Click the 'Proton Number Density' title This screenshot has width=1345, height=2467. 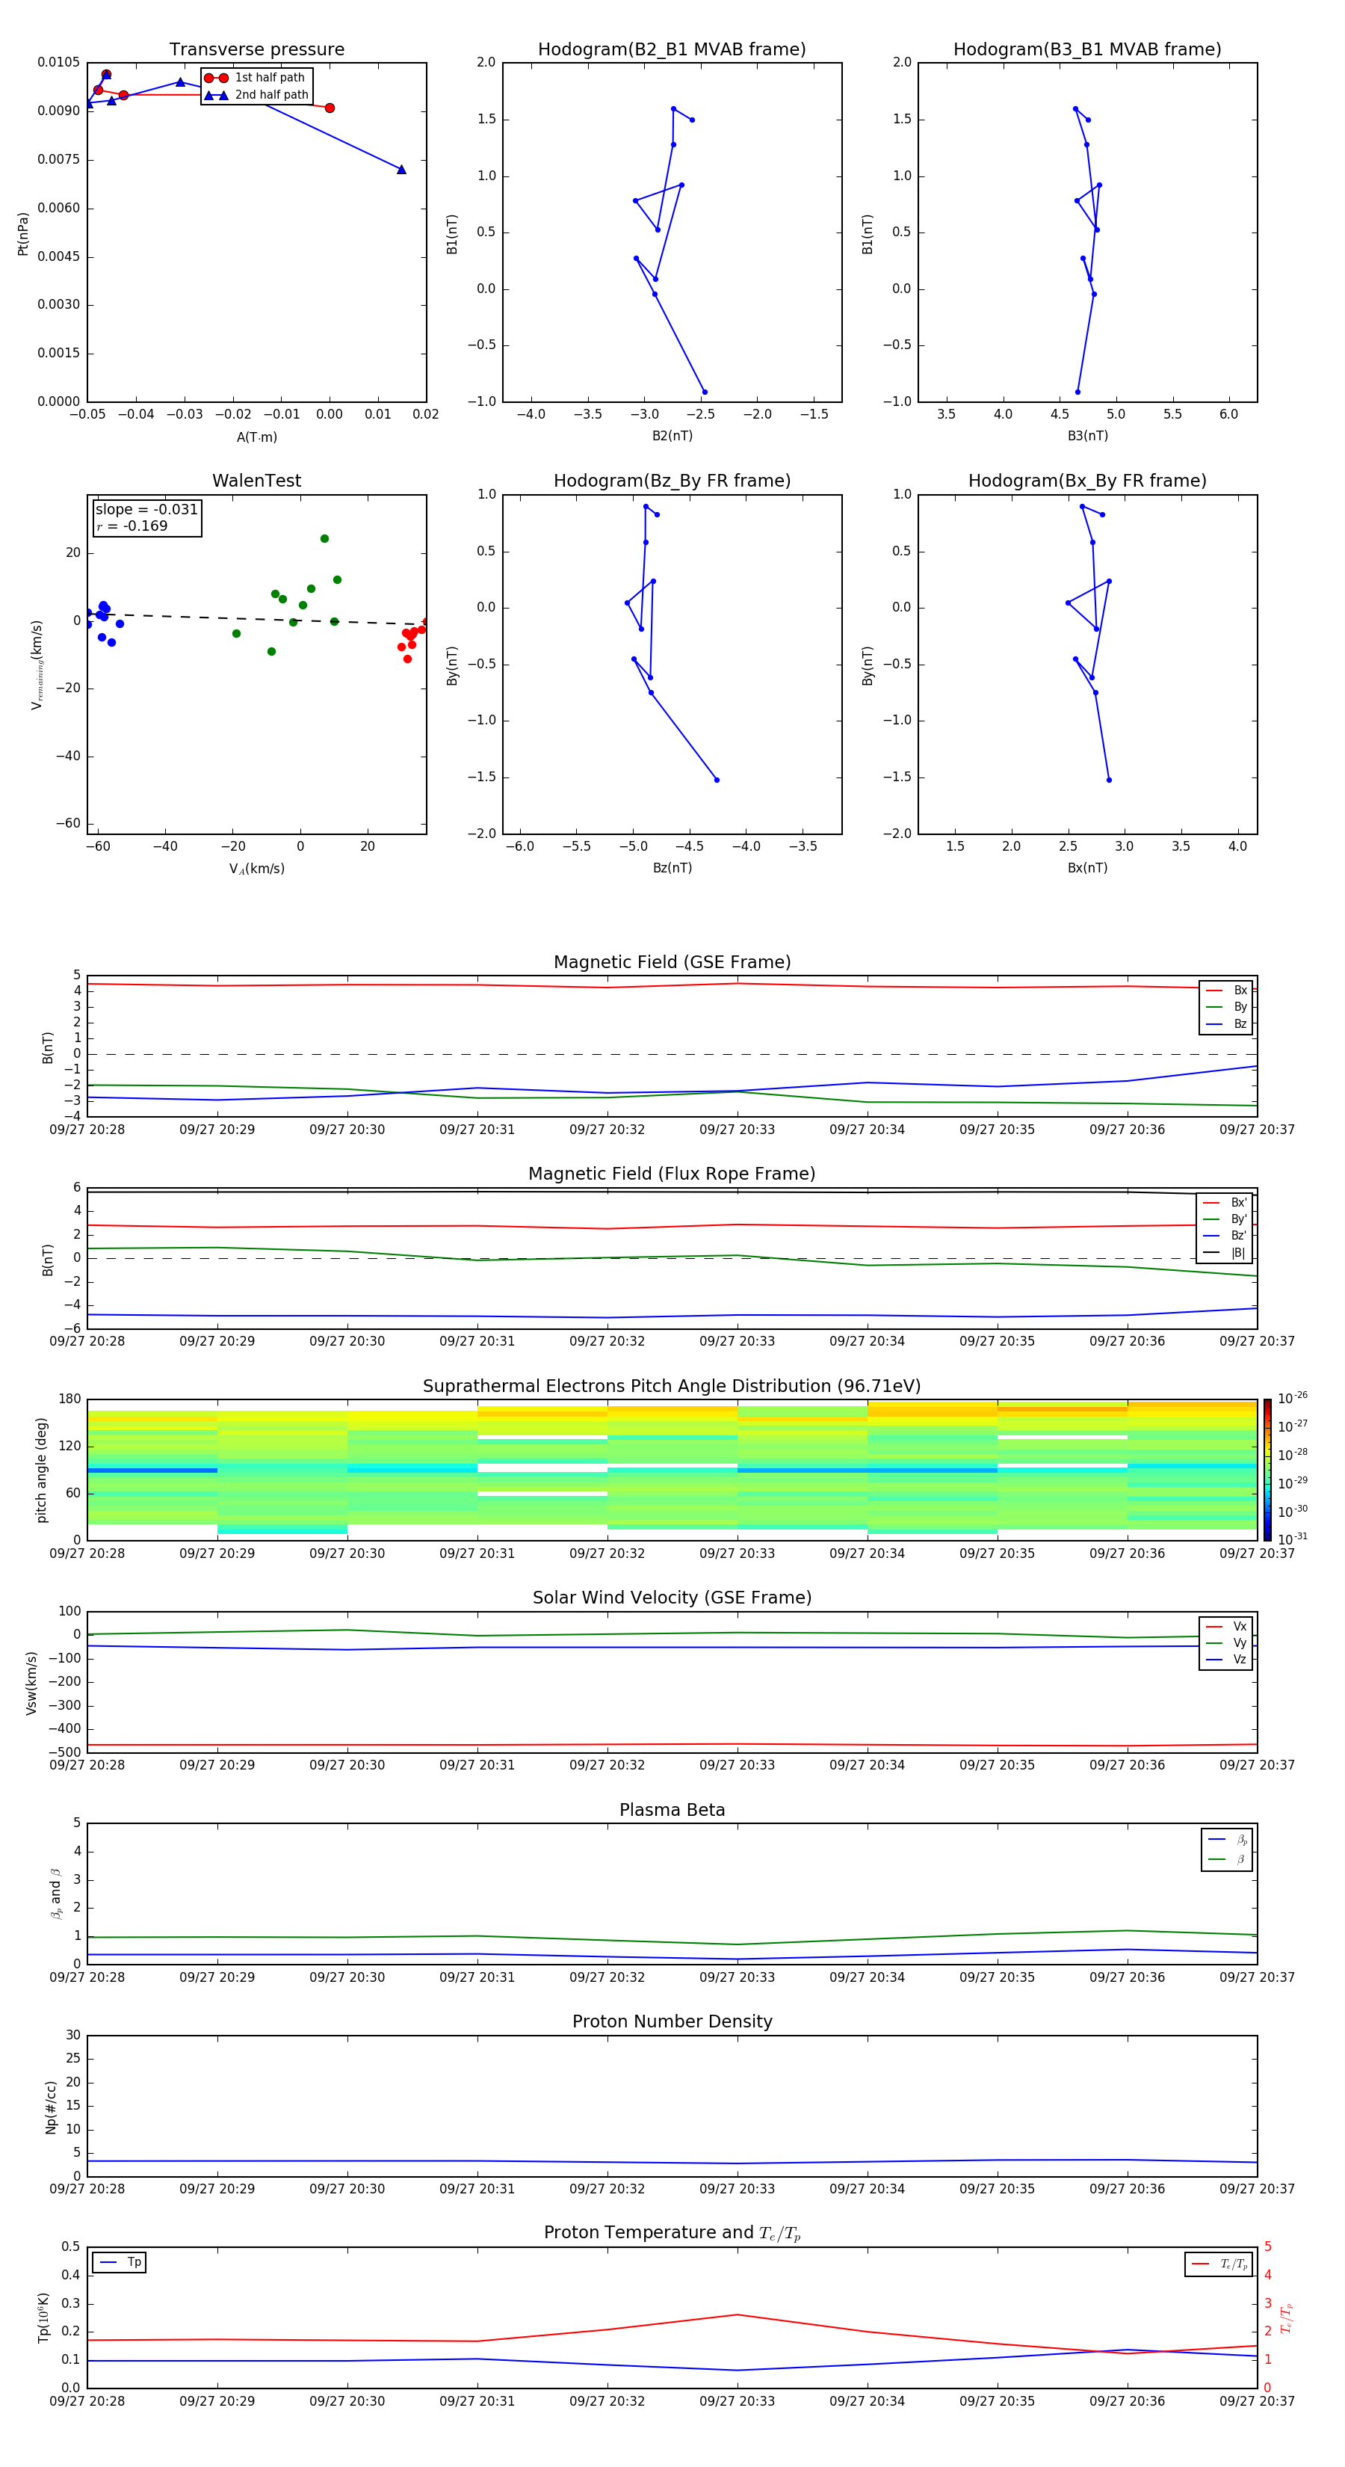(x=672, y=2021)
